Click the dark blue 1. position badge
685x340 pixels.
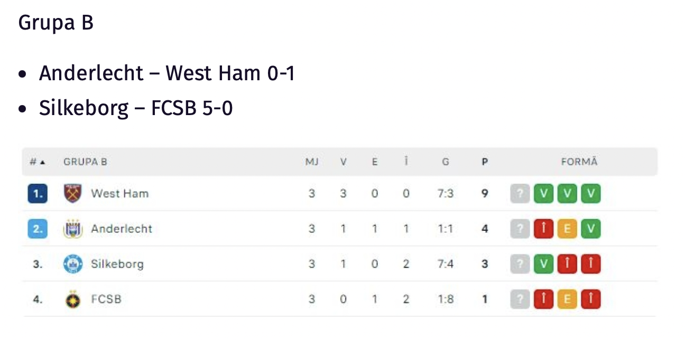click(x=38, y=193)
